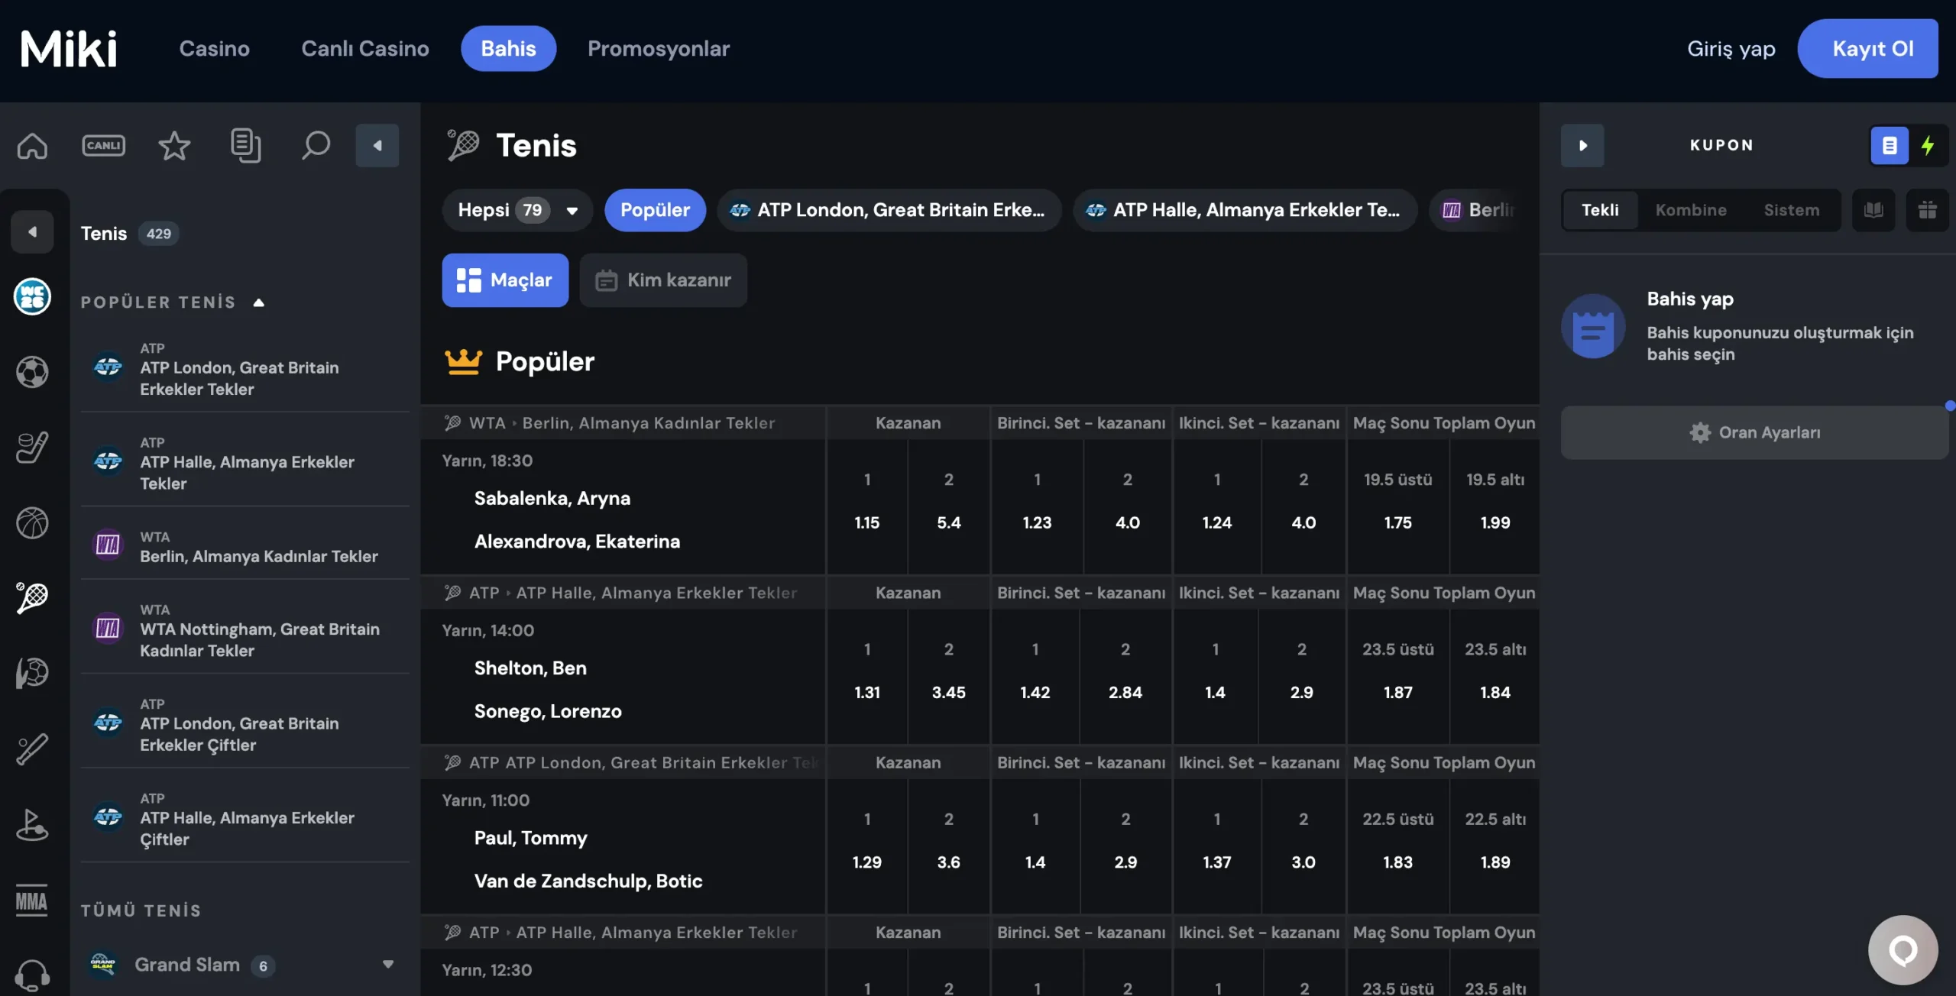Open the live chat support bubble
Screen dimensions: 1956x996
pos(1903,950)
